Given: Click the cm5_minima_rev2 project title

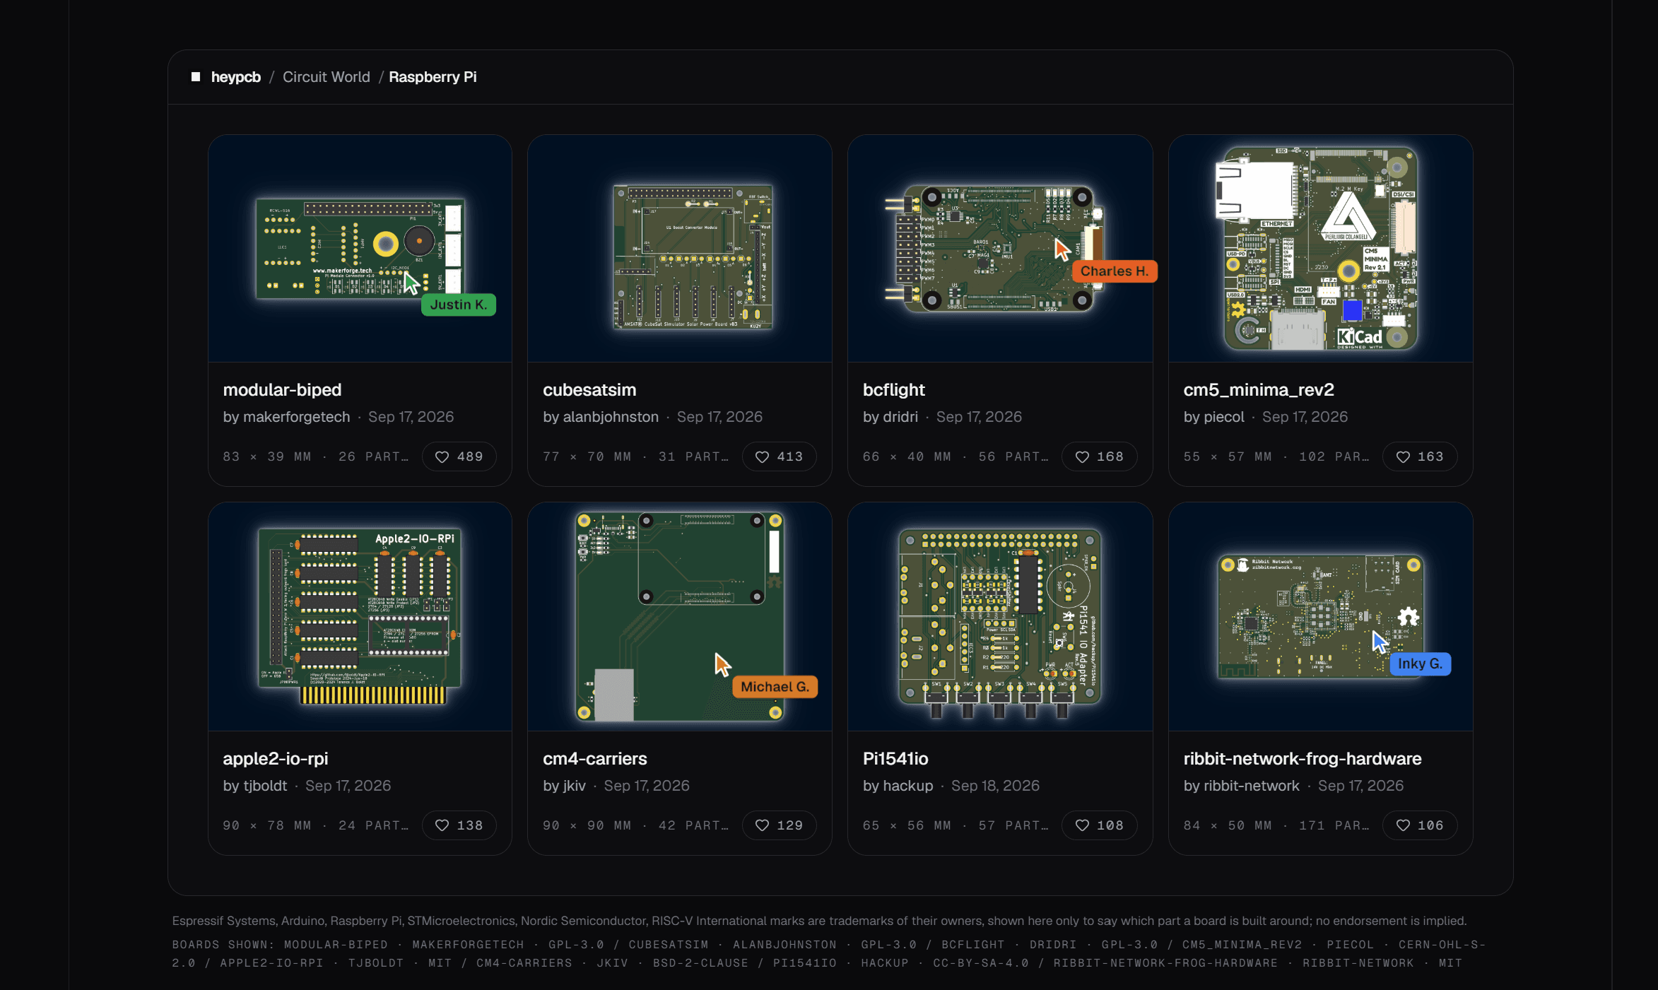Looking at the screenshot, I should tap(1259, 390).
